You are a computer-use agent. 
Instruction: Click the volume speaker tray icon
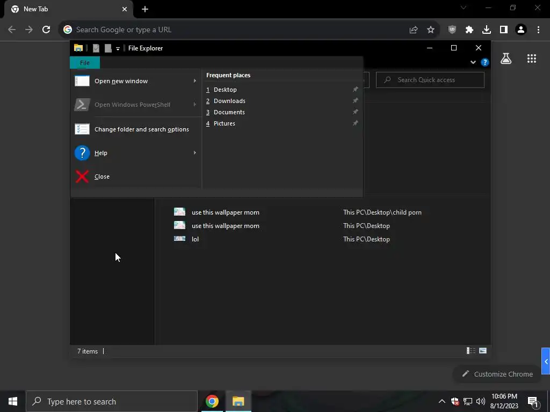point(481,401)
